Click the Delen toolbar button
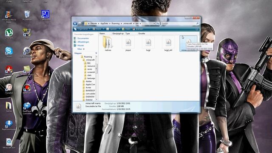Image resolution: width=272 pixels, height=153 pixels. [126, 29]
